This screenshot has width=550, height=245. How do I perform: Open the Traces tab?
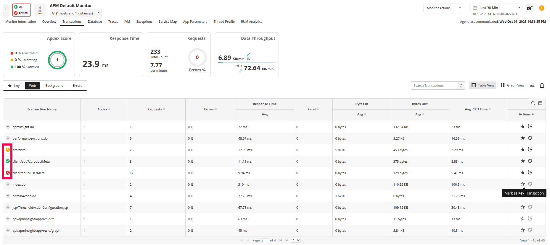pyautogui.click(x=113, y=22)
